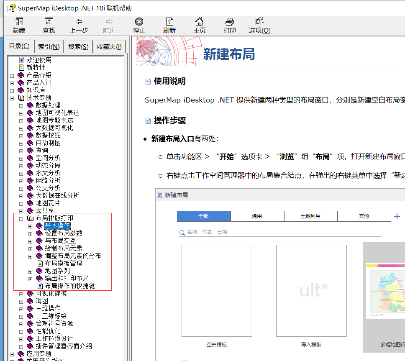
Task: Open the 大数据在线分析 topic
Action: [57, 195]
